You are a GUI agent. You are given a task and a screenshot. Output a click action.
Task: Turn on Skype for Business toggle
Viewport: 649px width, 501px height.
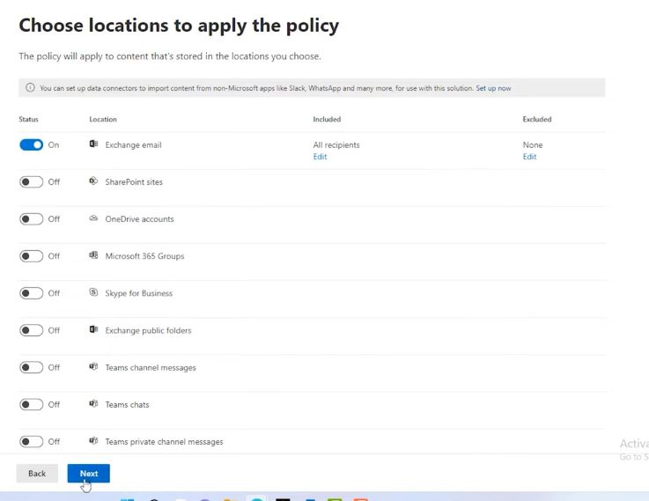[x=31, y=293]
